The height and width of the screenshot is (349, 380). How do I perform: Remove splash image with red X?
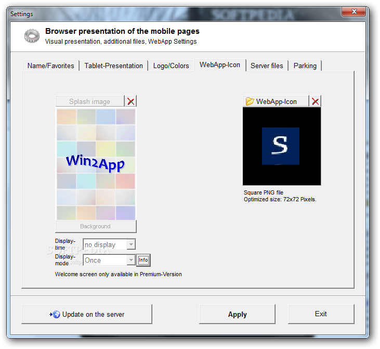pos(131,101)
